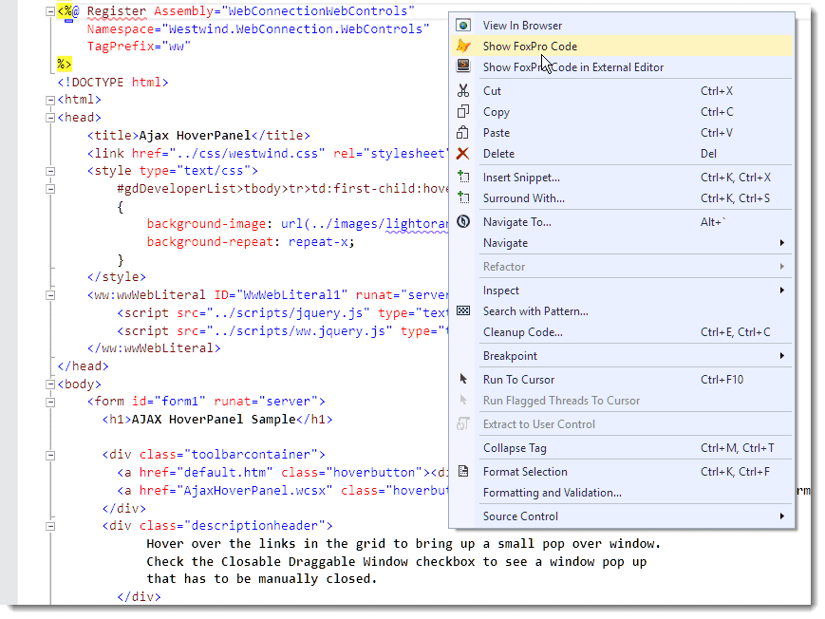The height and width of the screenshot is (619, 825).
Task: Click the FoxPro fox icon
Action: point(463,46)
